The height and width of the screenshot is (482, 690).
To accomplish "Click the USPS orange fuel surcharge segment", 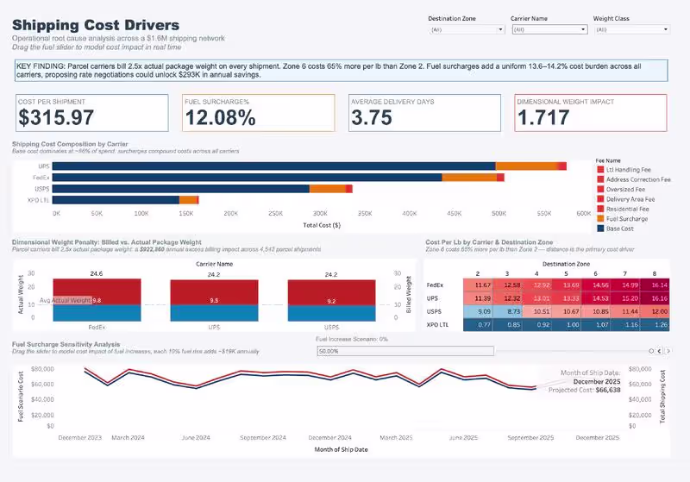I will [328, 189].
